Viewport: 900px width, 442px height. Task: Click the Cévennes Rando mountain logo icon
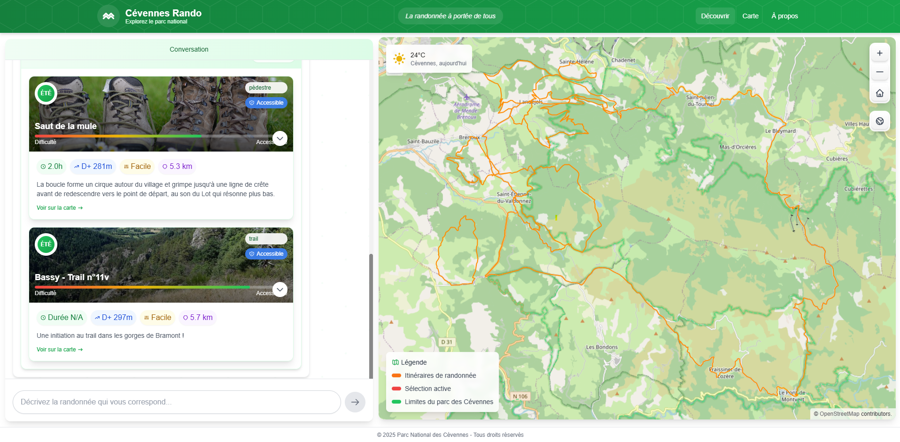point(109,16)
